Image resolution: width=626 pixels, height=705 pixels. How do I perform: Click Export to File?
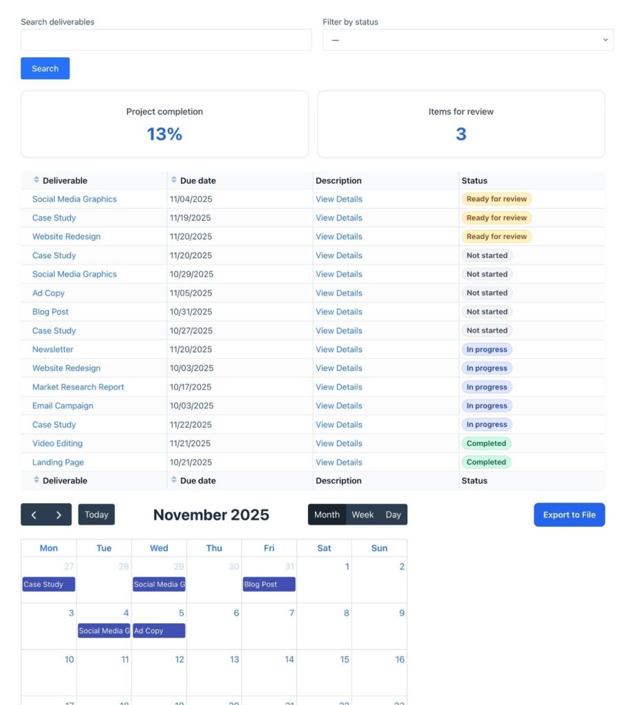click(x=569, y=514)
